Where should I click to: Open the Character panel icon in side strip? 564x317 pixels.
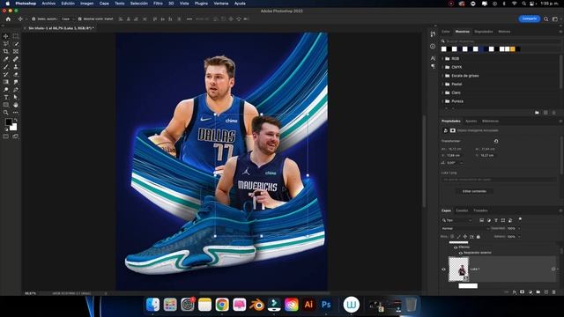[433, 58]
